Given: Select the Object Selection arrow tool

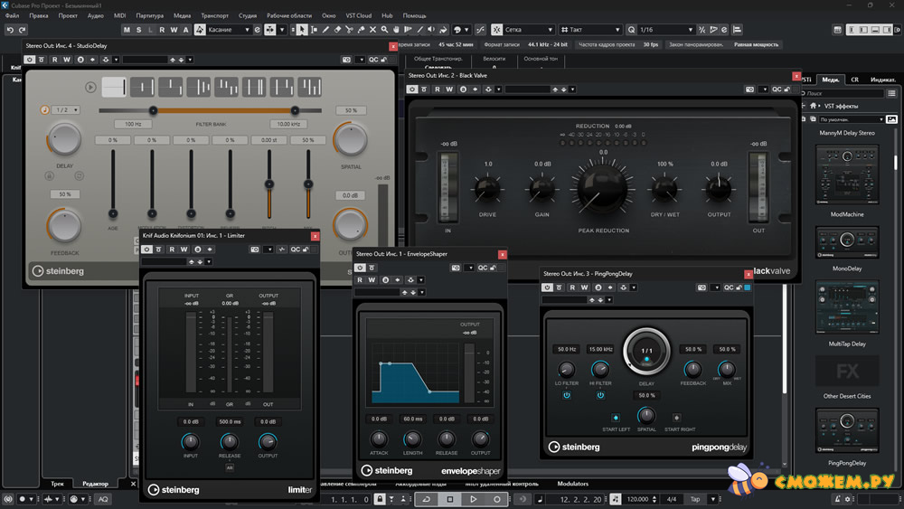Looking at the screenshot, I should 302,30.
